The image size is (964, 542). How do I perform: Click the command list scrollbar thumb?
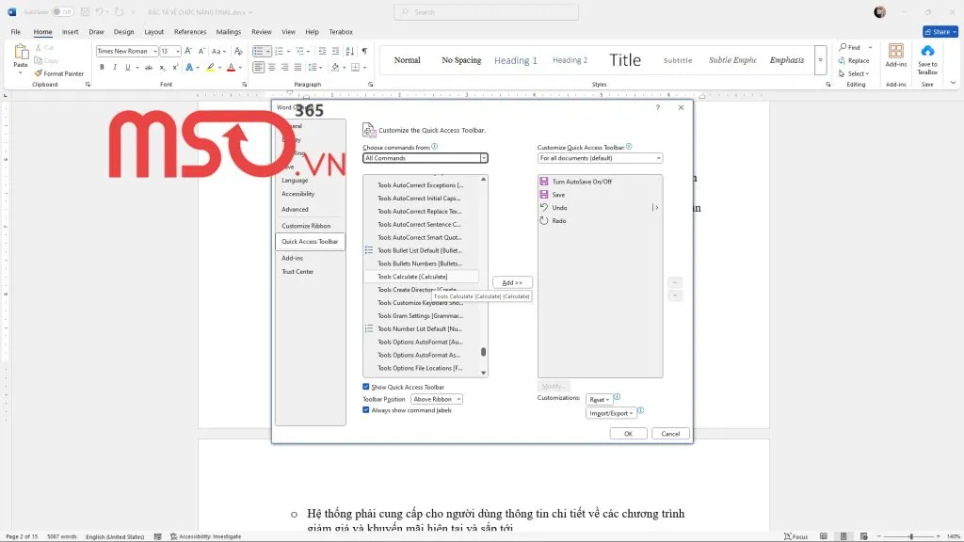pyautogui.click(x=484, y=352)
